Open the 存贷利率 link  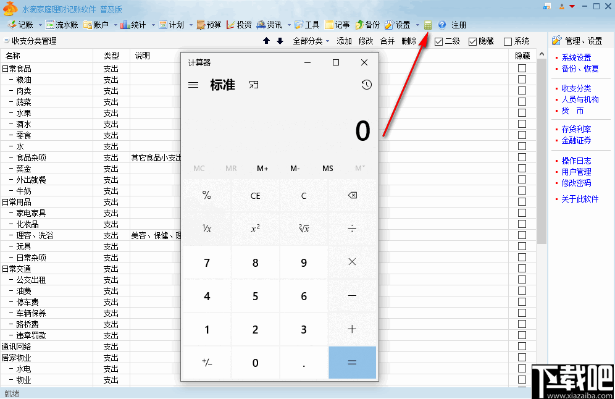[x=576, y=129]
